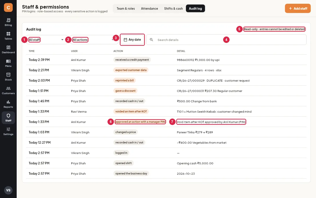The height and width of the screenshot is (198, 316).
Task: Open the Shifts & cash tab
Action: pos(173,8)
